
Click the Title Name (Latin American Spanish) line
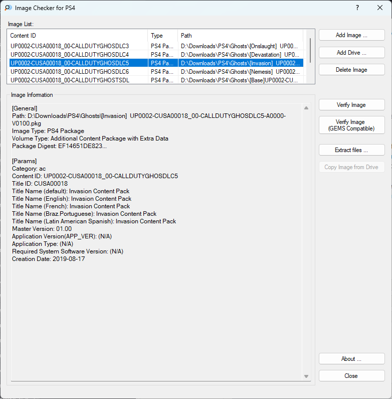[x=94, y=221]
